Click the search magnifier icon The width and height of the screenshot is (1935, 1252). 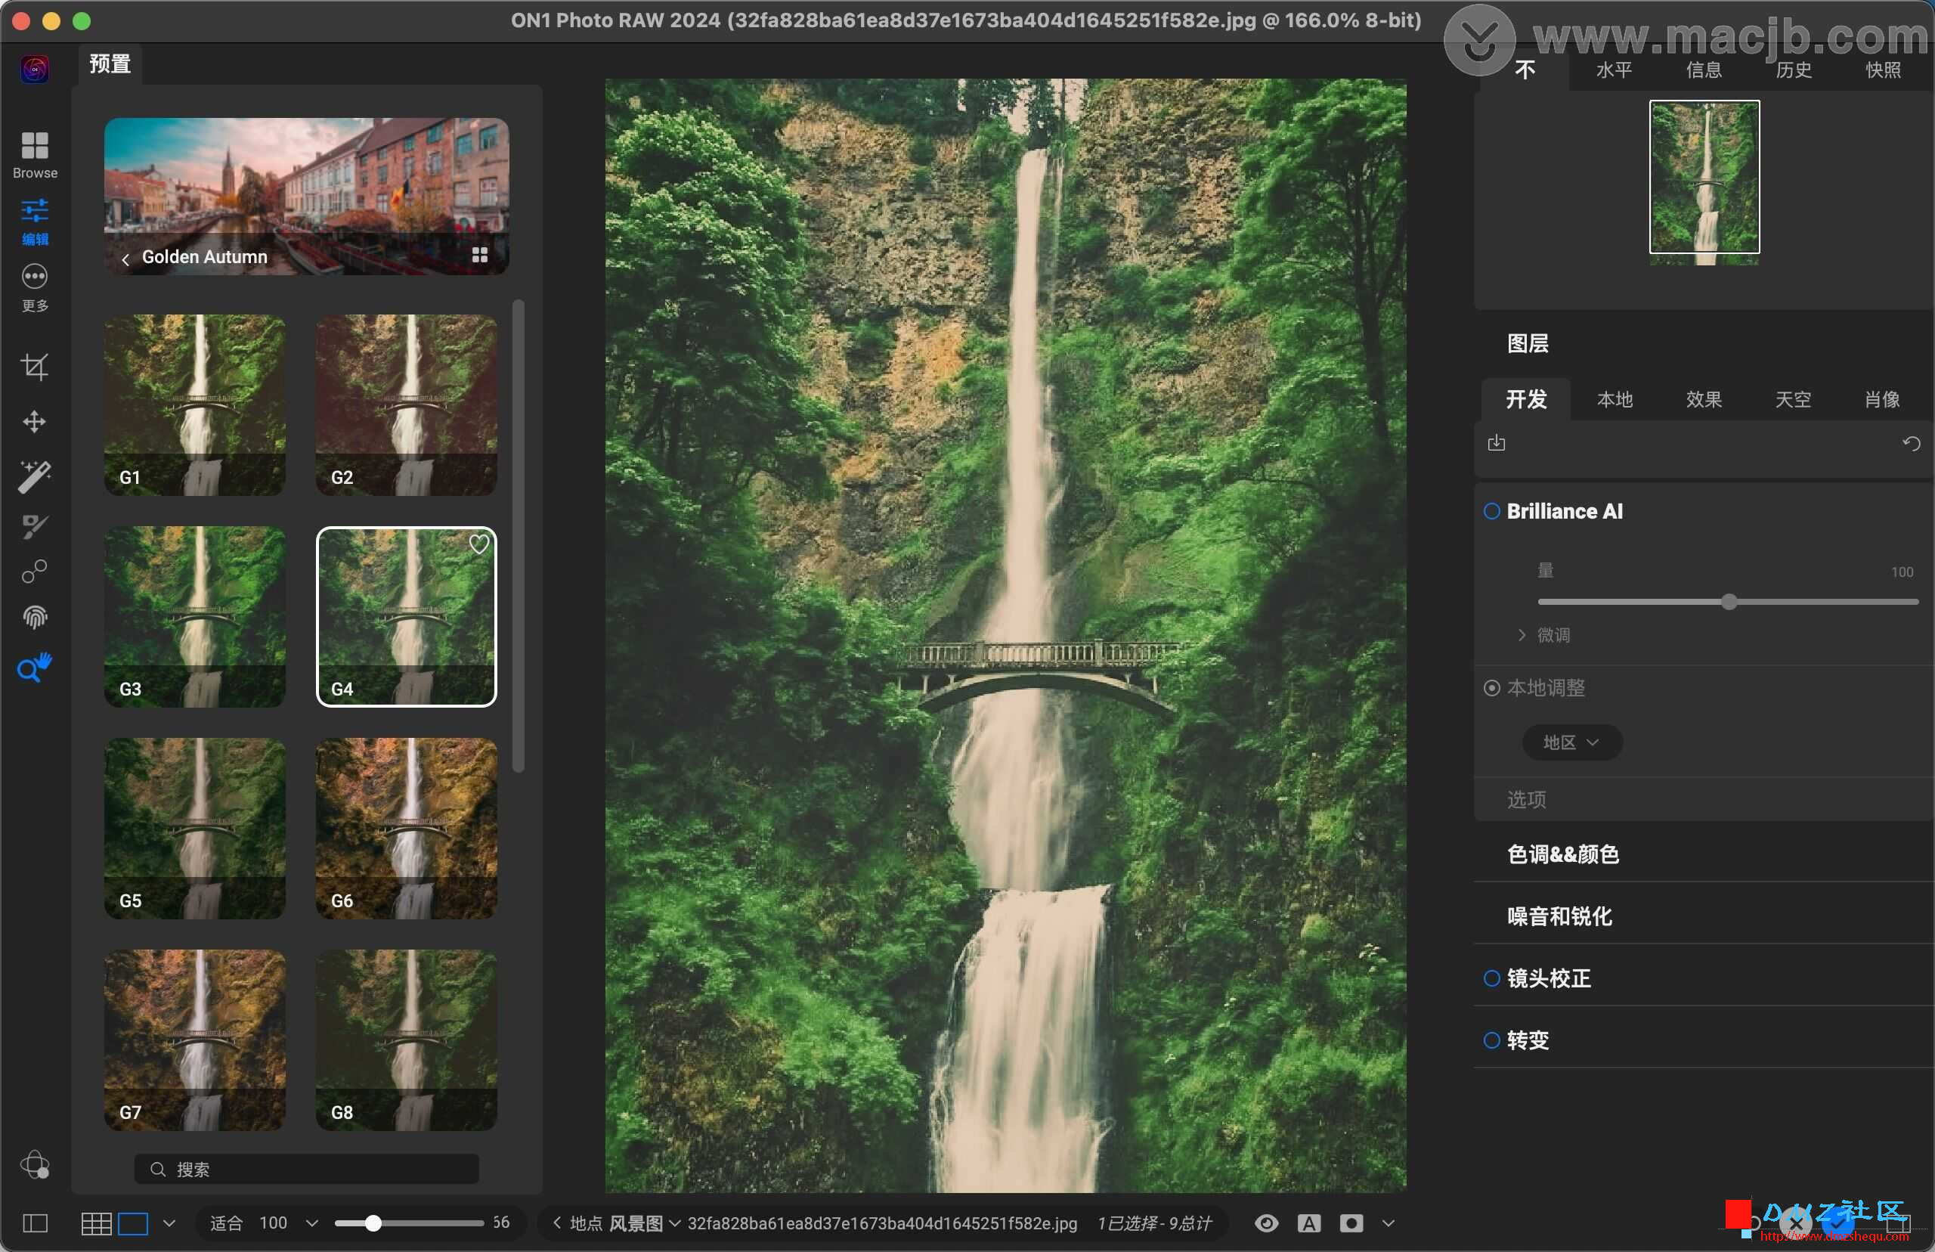coord(159,1169)
